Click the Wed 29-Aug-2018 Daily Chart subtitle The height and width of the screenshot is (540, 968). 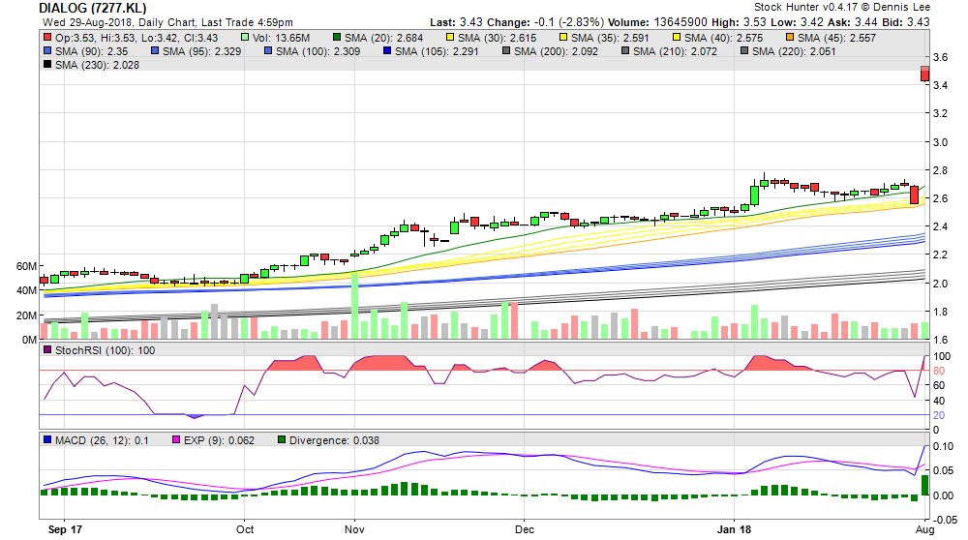pos(167,22)
